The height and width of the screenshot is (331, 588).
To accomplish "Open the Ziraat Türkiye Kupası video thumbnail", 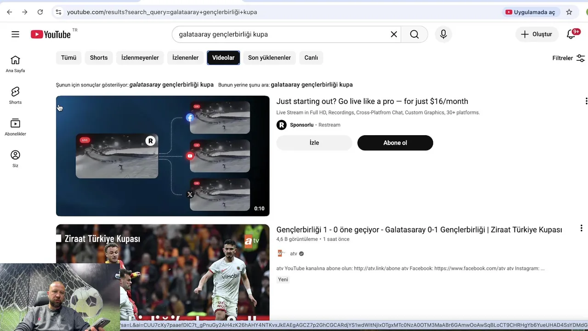I will pos(163,272).
